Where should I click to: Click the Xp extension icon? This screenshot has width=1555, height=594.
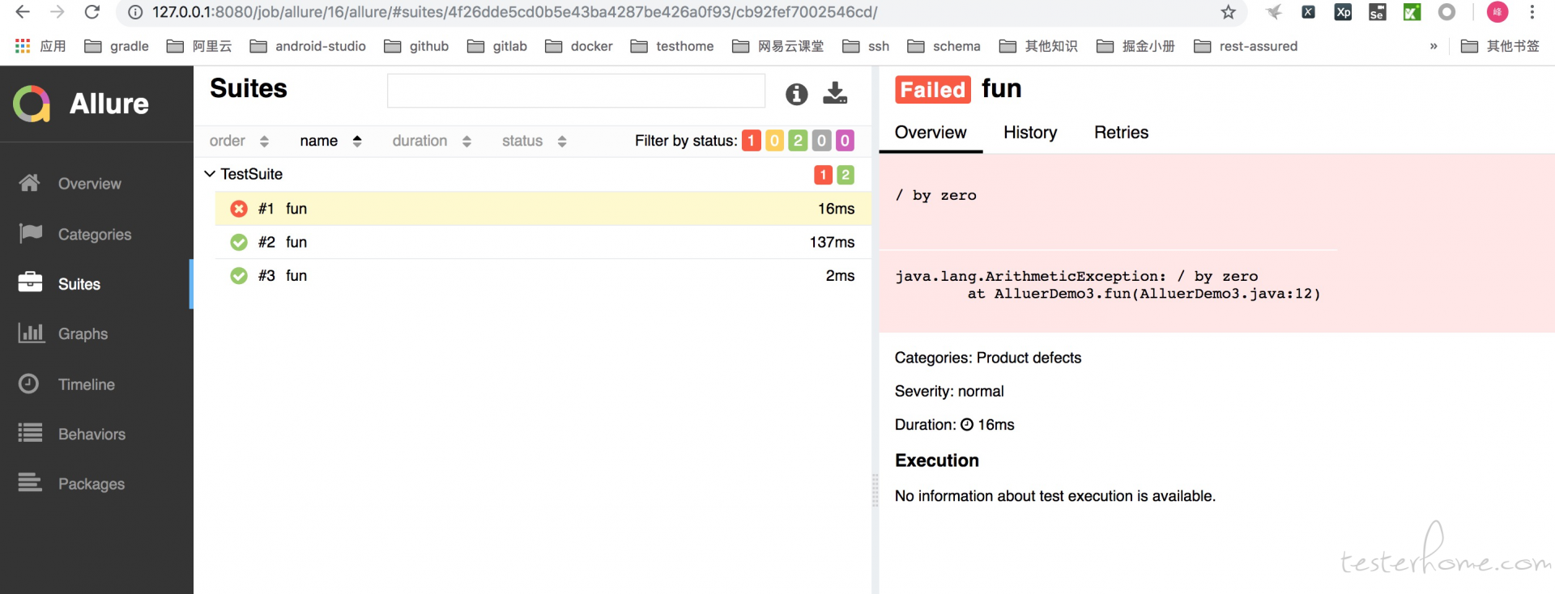(x=1343, y=12)
